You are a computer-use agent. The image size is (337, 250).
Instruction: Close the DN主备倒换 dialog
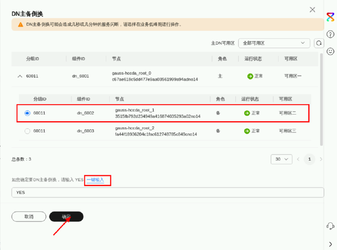[x=312, y=10]
